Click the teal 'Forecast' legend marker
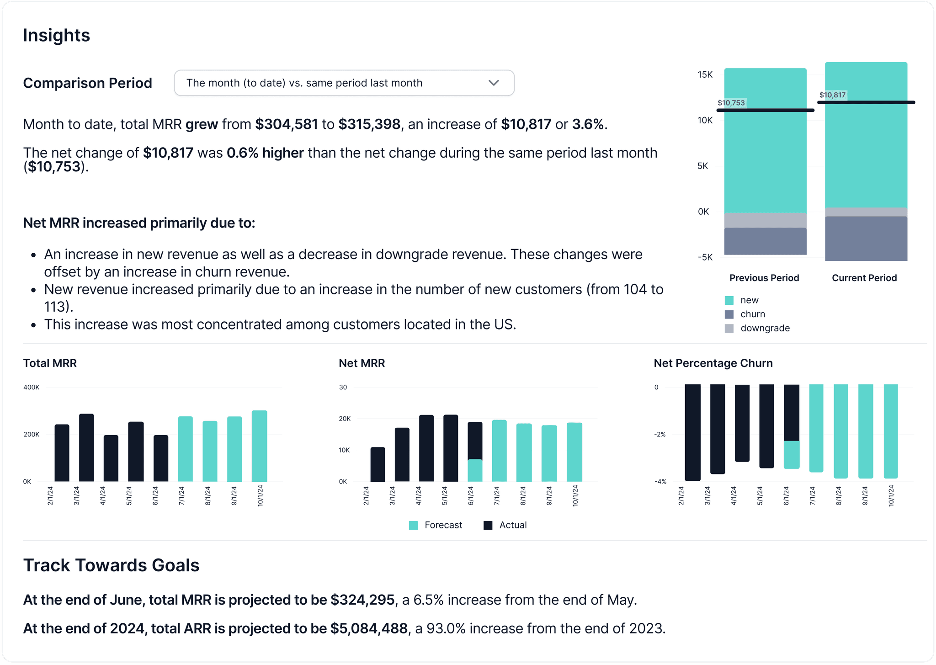The height and width of the screenshot is (665, 936). tap(414, 525)
